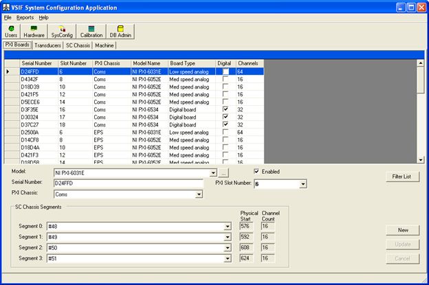Toggle Digital checkbox for row D4342F
The height and width of the screenshot is (285, 429).
(225, 79)
